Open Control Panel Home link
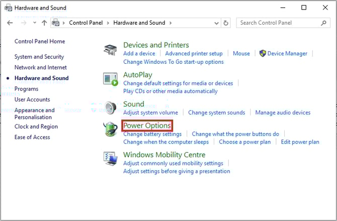The height and width of the screenshot is (221, 337). (40, 41)
